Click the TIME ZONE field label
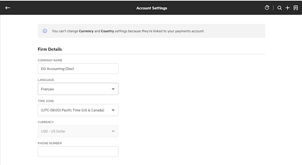Viewport: 302px width, 165px height. pyautogui.click(x=46, y=101)
